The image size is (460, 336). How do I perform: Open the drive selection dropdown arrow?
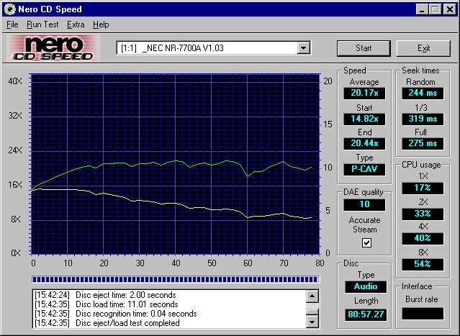[x=304, y=47]
